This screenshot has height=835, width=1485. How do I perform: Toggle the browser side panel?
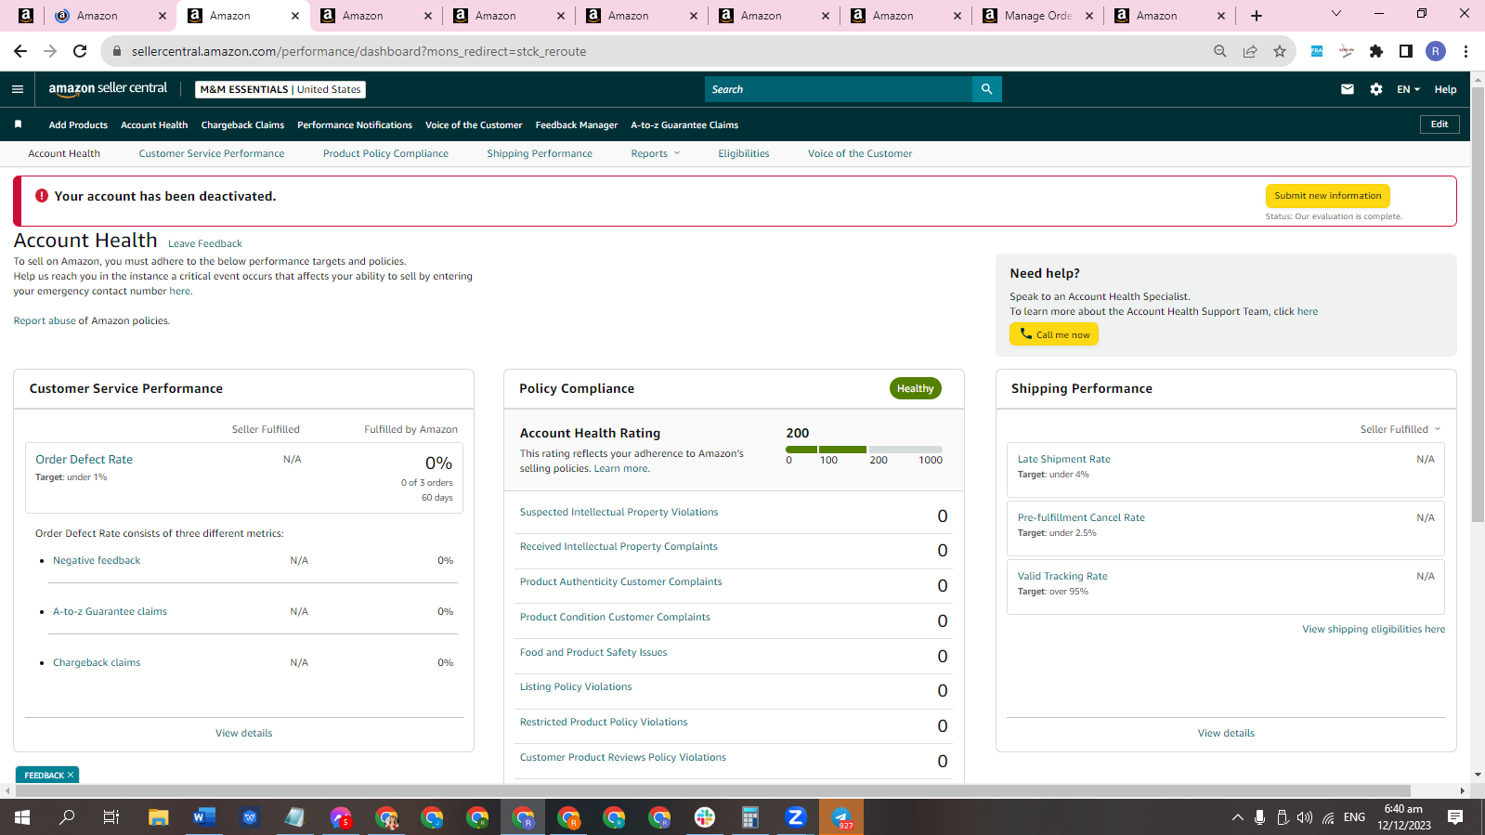coord(1406,51)
